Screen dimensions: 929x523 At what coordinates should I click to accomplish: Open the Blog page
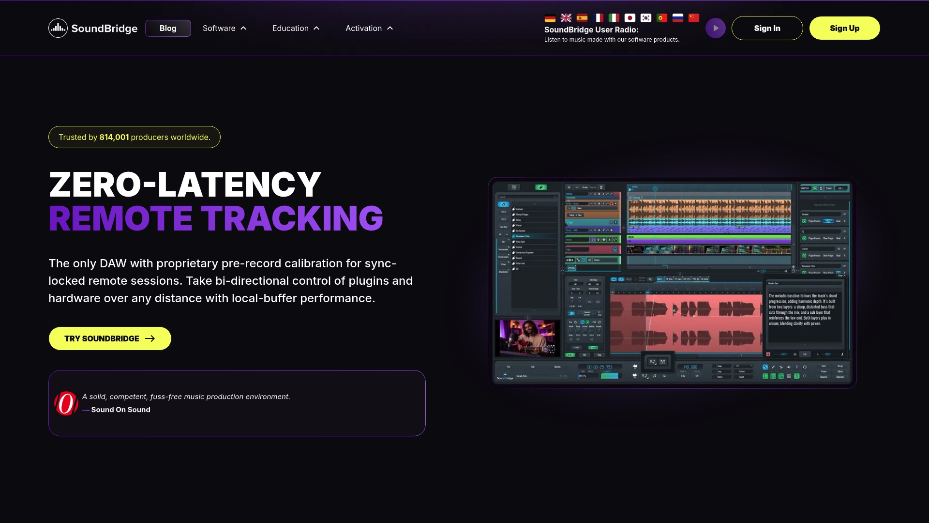coord(168,28)
